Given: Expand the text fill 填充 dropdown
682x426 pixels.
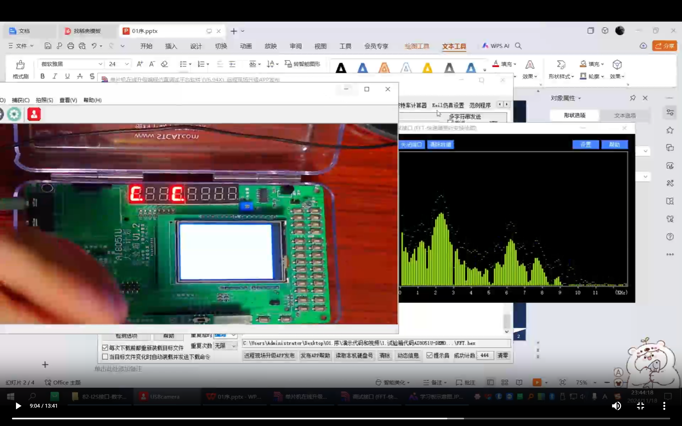Looking at the screenshot, I should 515,64.
